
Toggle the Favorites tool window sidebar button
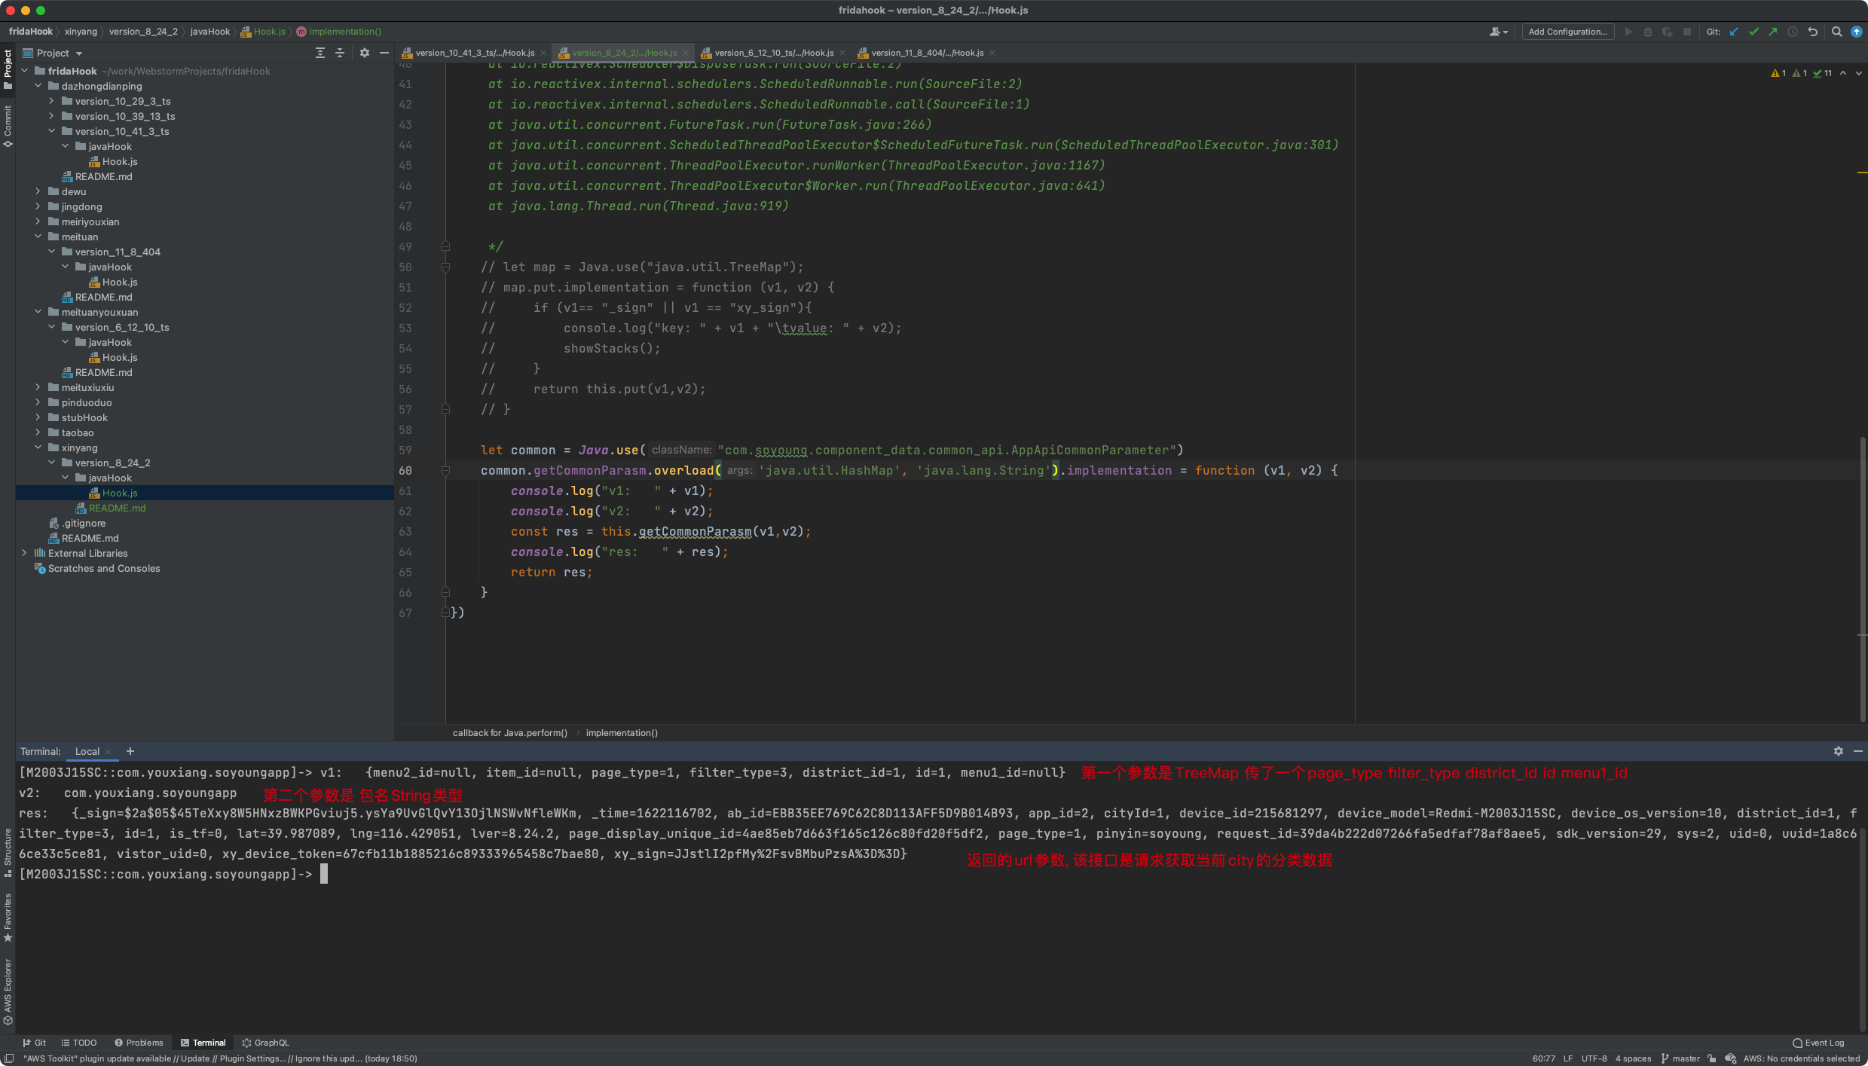pyautogui.click(x=8, y=917)
